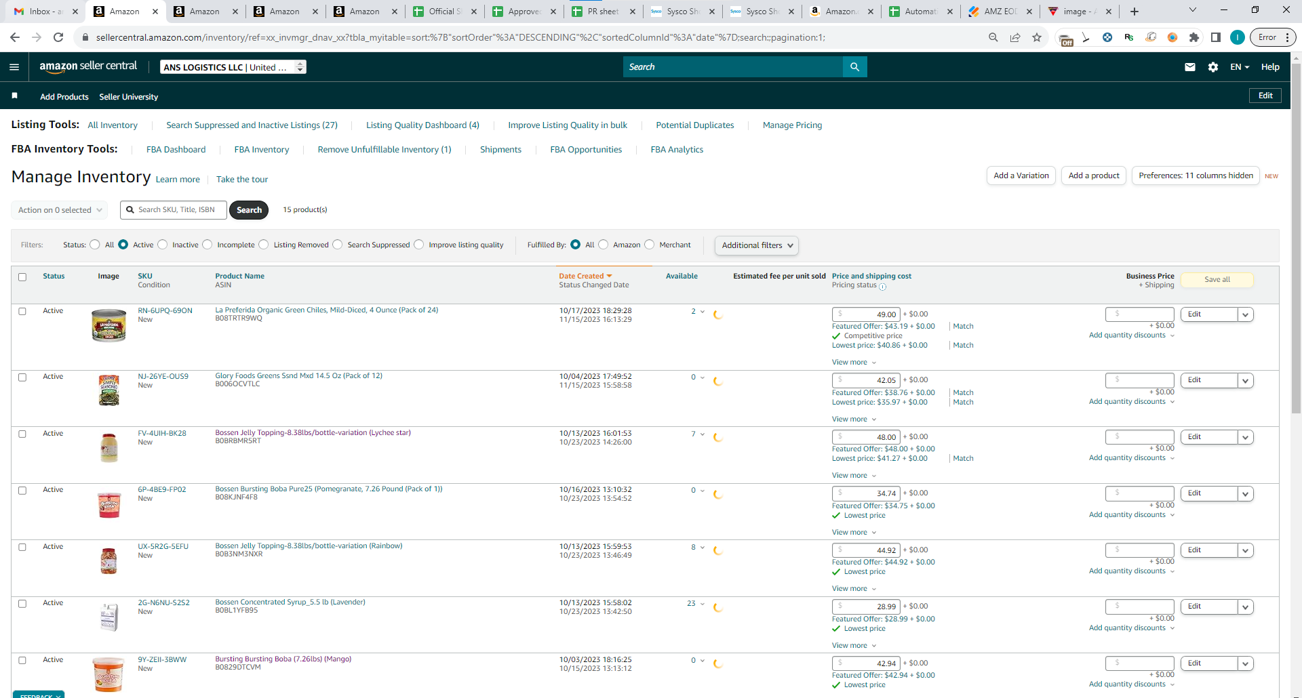Click Match link beside La Preferida Featured Offer

[963, 327]
